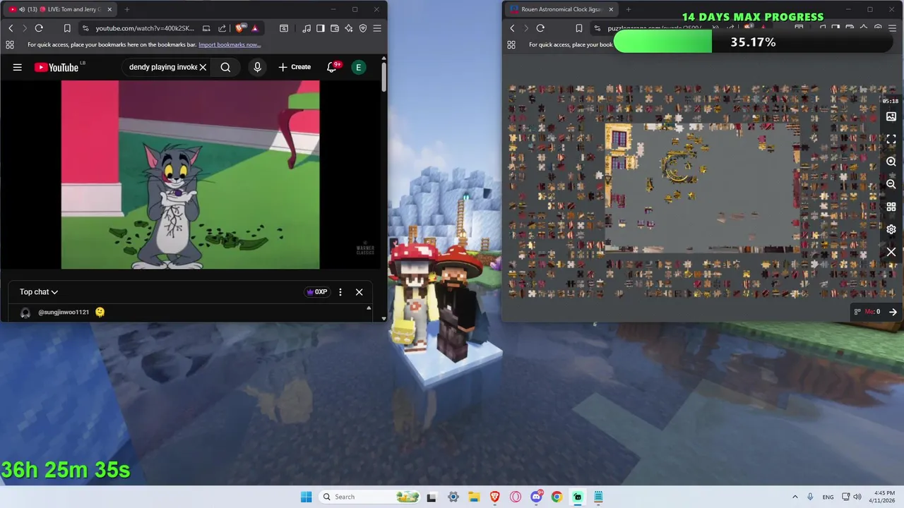Reload the YouTube page
This screenshot has width=904, height=508.
39,28
